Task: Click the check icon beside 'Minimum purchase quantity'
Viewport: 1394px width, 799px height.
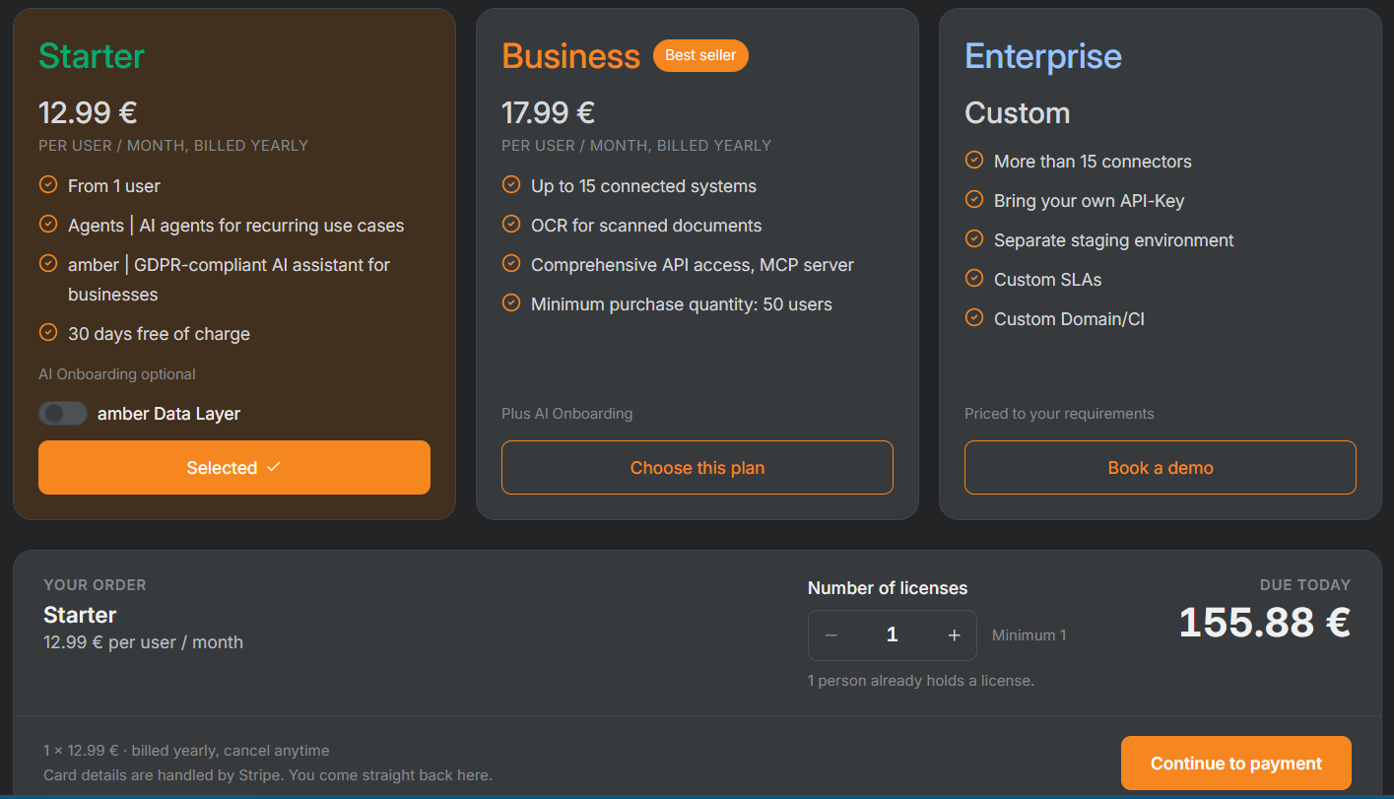Action: point(510,302)
